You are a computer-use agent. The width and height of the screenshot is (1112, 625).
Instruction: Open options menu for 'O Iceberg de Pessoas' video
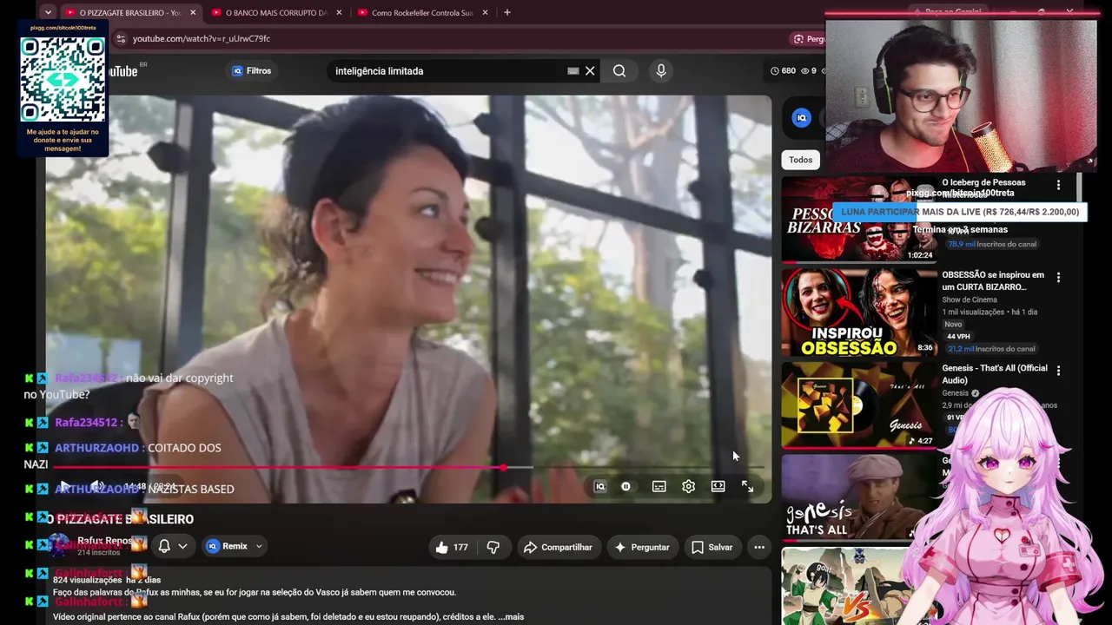pos(1058,185)
